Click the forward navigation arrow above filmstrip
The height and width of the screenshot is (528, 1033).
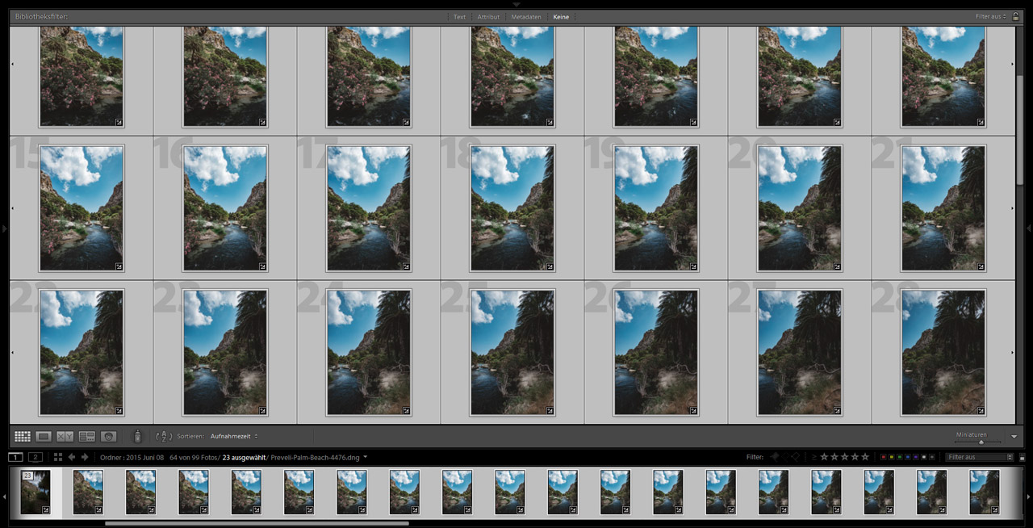point(85,457)
